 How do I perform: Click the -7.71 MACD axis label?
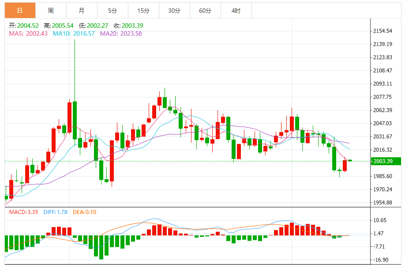pos(379,247)
